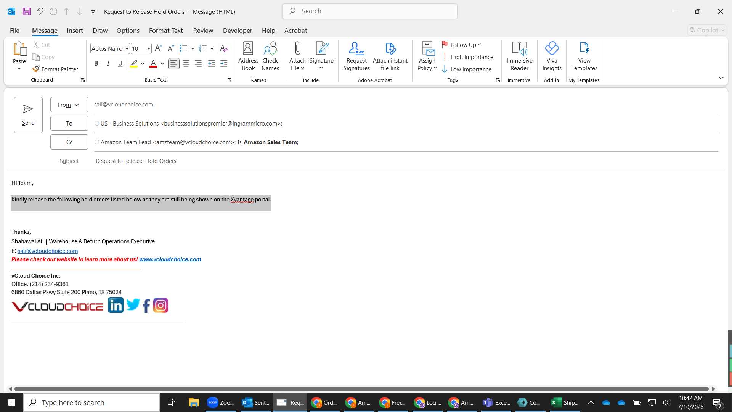732x412 pixels.
Task: Click the Paste clipboard icon
Action: (19, 49)
